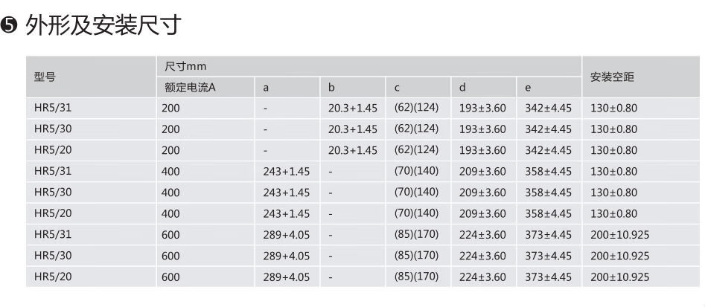Click 243+1.45 value in the HR5/20 row

[x=287, y=213]
